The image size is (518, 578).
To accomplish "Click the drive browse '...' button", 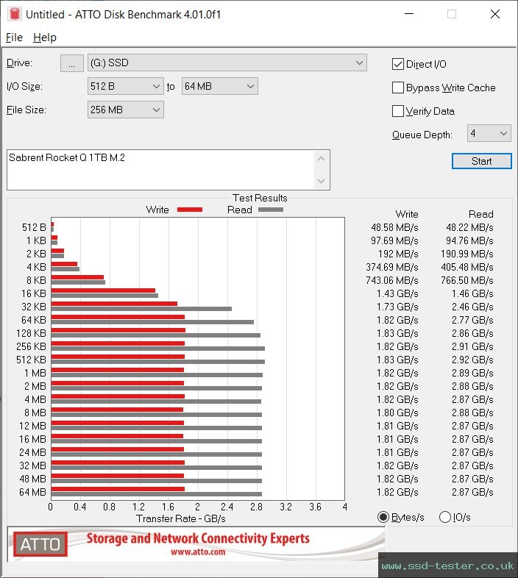I will (71, 63).
